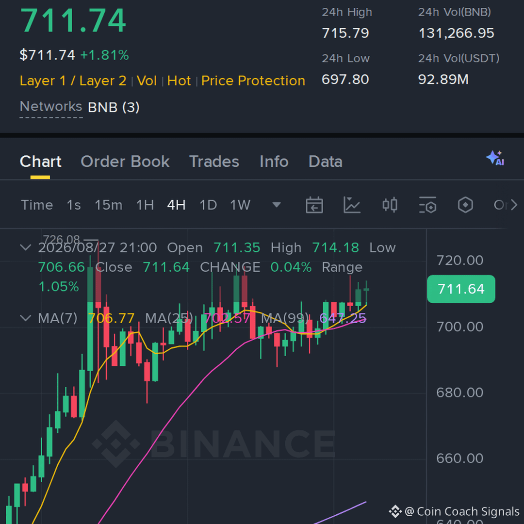
Task: Select the 1s timeframe
Action: (x=74, y=205)
